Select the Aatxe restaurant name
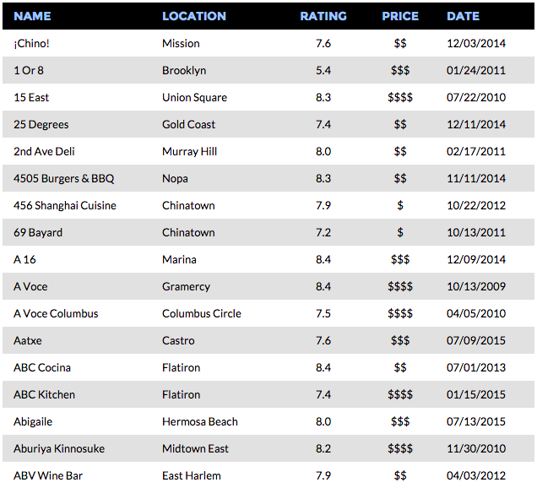Screen dimensions: 537x488 pyautogui.click(x=28, y=341)
